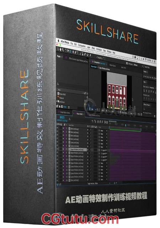Viewport: 160px width, 228px height.
Task: Click the House-Build composition item icon
Action: point(58,93)
